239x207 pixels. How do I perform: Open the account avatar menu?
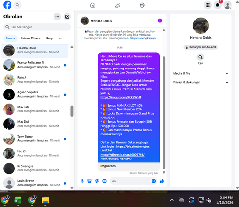pyautogui.click(x=228, y=5)
